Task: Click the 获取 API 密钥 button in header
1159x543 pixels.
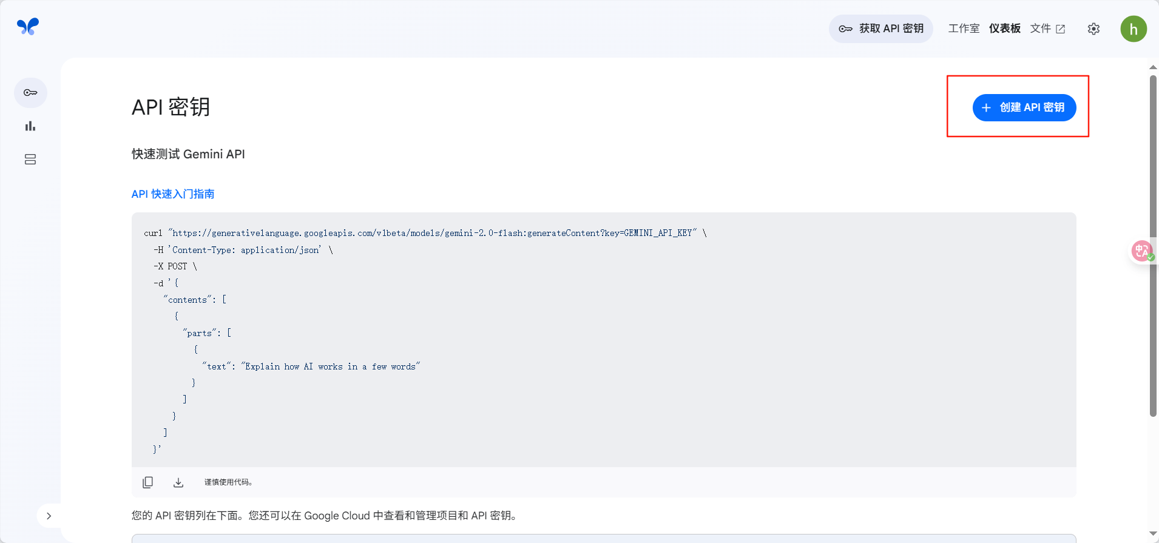Action: [880, 29]
